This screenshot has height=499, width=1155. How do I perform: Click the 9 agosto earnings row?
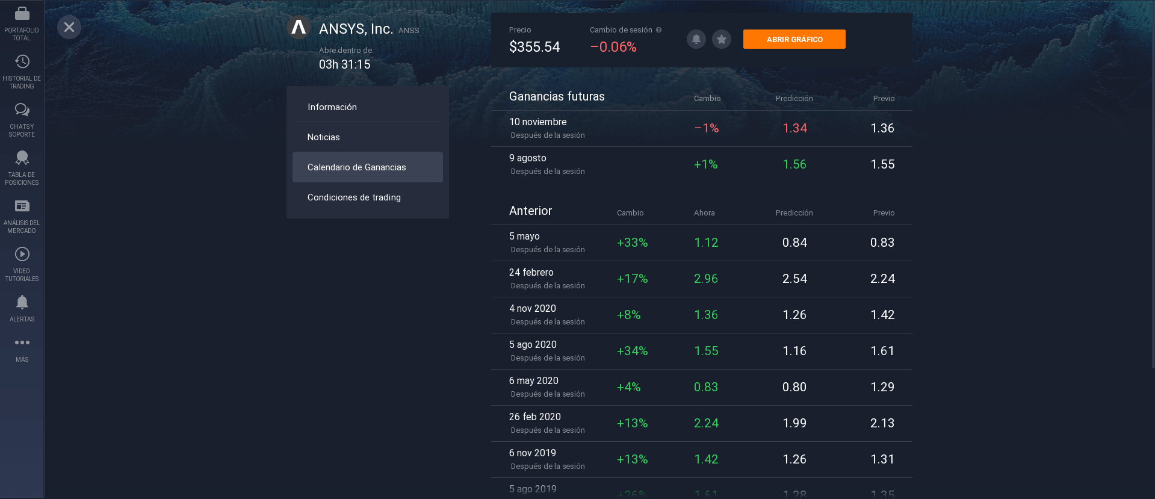coord(702,164)
